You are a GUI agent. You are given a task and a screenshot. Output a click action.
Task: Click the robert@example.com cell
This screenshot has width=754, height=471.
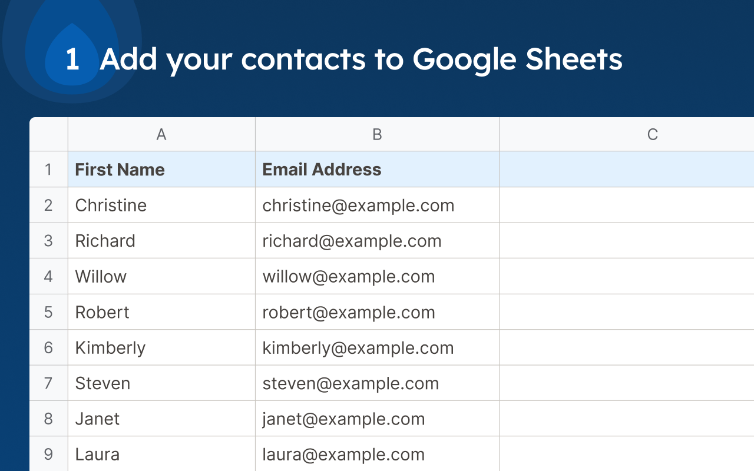point(377,312)
